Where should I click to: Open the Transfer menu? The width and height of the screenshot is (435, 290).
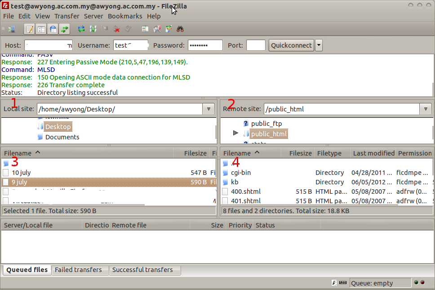coord(67,16)
